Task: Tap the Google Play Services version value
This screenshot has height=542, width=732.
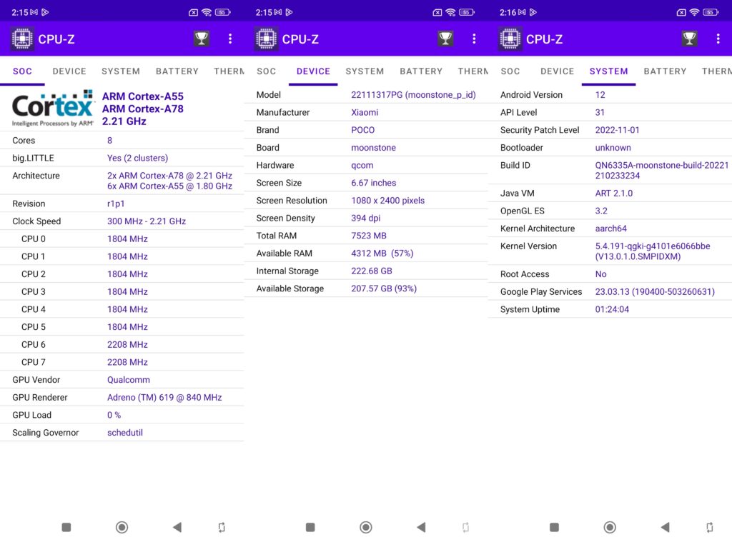Action: point(655,292)
